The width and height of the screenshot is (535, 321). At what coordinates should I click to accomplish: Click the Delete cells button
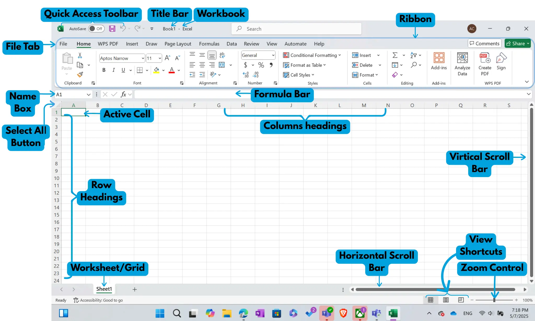click(x=362, y=65)
